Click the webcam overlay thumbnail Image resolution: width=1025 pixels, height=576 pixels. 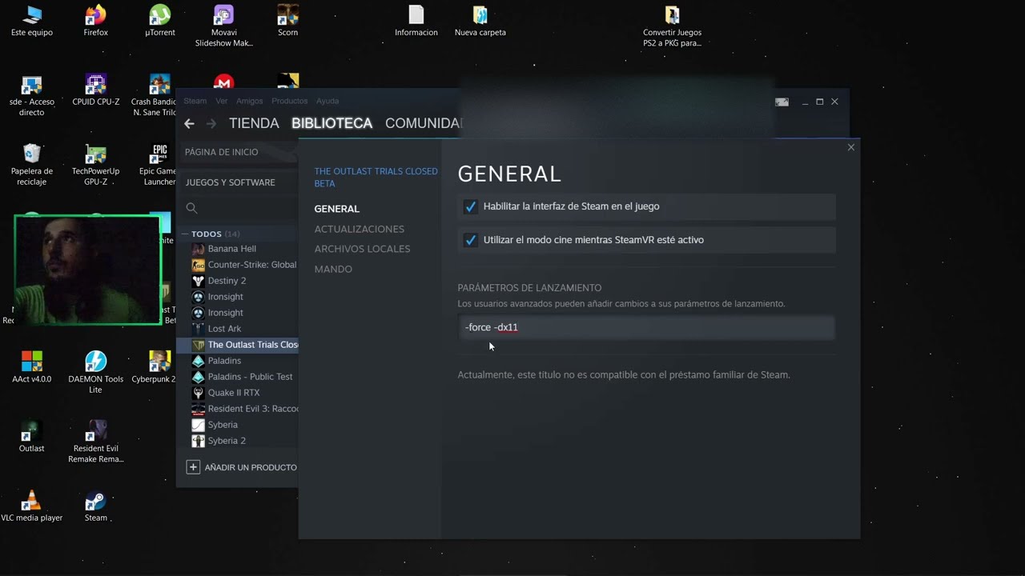[87, 270]
